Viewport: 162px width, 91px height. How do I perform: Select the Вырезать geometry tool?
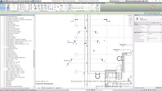pos(23,7)
